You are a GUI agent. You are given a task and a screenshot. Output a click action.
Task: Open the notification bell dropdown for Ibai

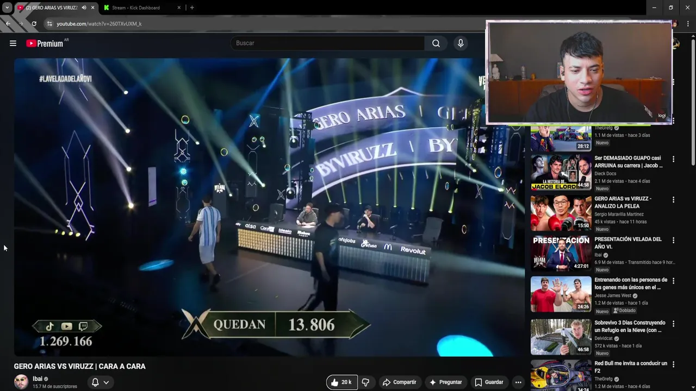(100, 382)
